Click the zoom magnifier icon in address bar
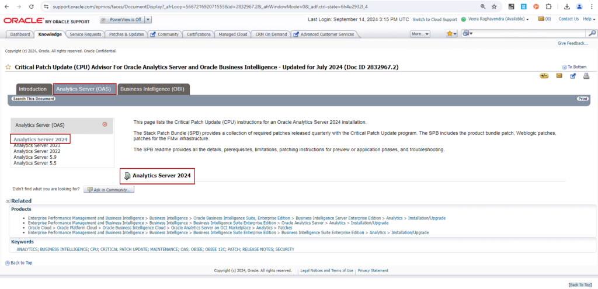 pos(483,6)
